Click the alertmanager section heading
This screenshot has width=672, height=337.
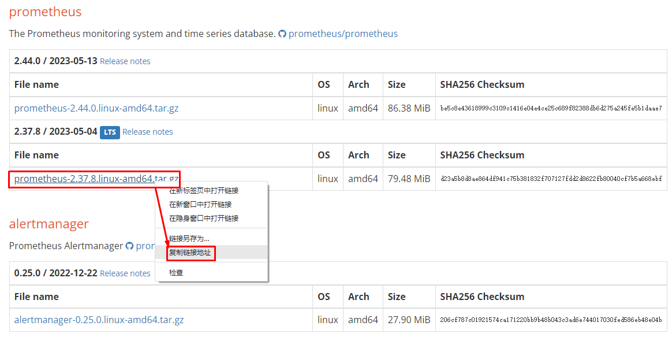coord(49,224)
